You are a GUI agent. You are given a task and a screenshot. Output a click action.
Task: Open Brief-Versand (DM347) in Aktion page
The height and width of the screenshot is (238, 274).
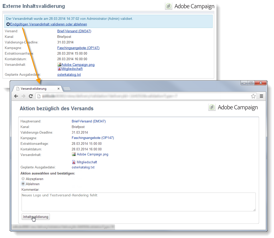pyautogui.click(x=89, y=121)
